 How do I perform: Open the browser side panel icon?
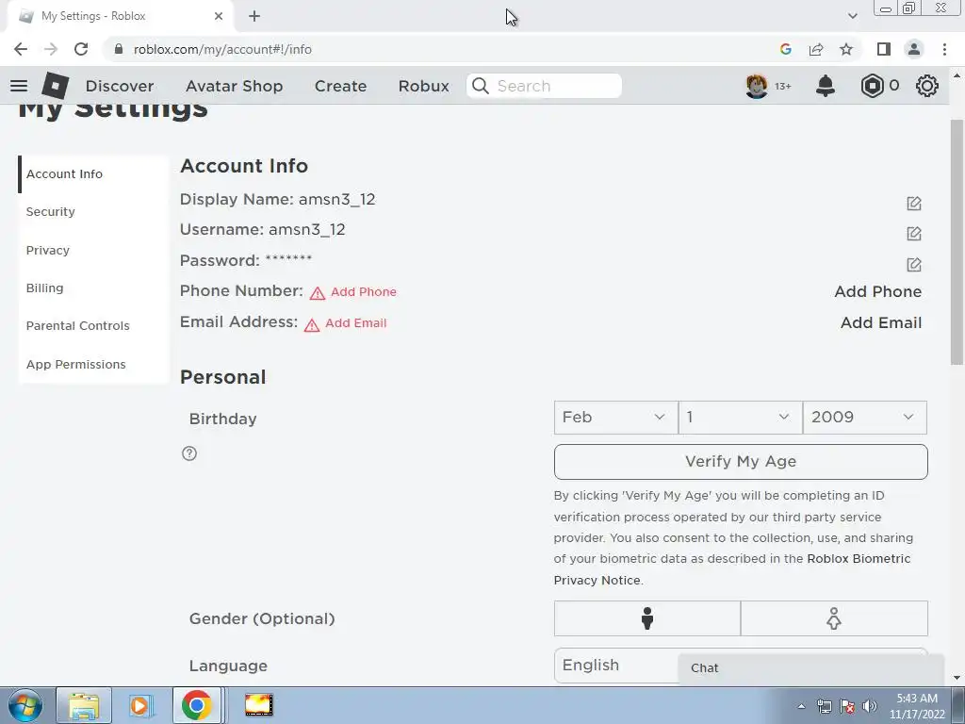[884, 49]
